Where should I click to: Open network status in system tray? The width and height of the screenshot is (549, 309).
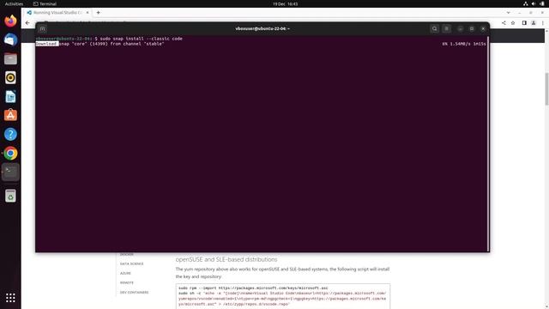point(526,3)
